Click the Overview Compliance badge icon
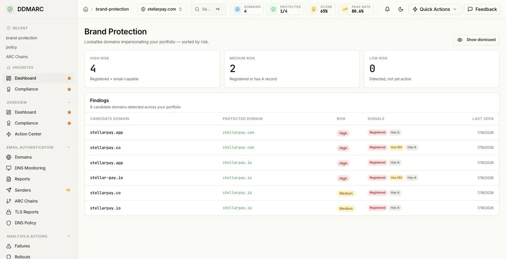 [9, 123]
